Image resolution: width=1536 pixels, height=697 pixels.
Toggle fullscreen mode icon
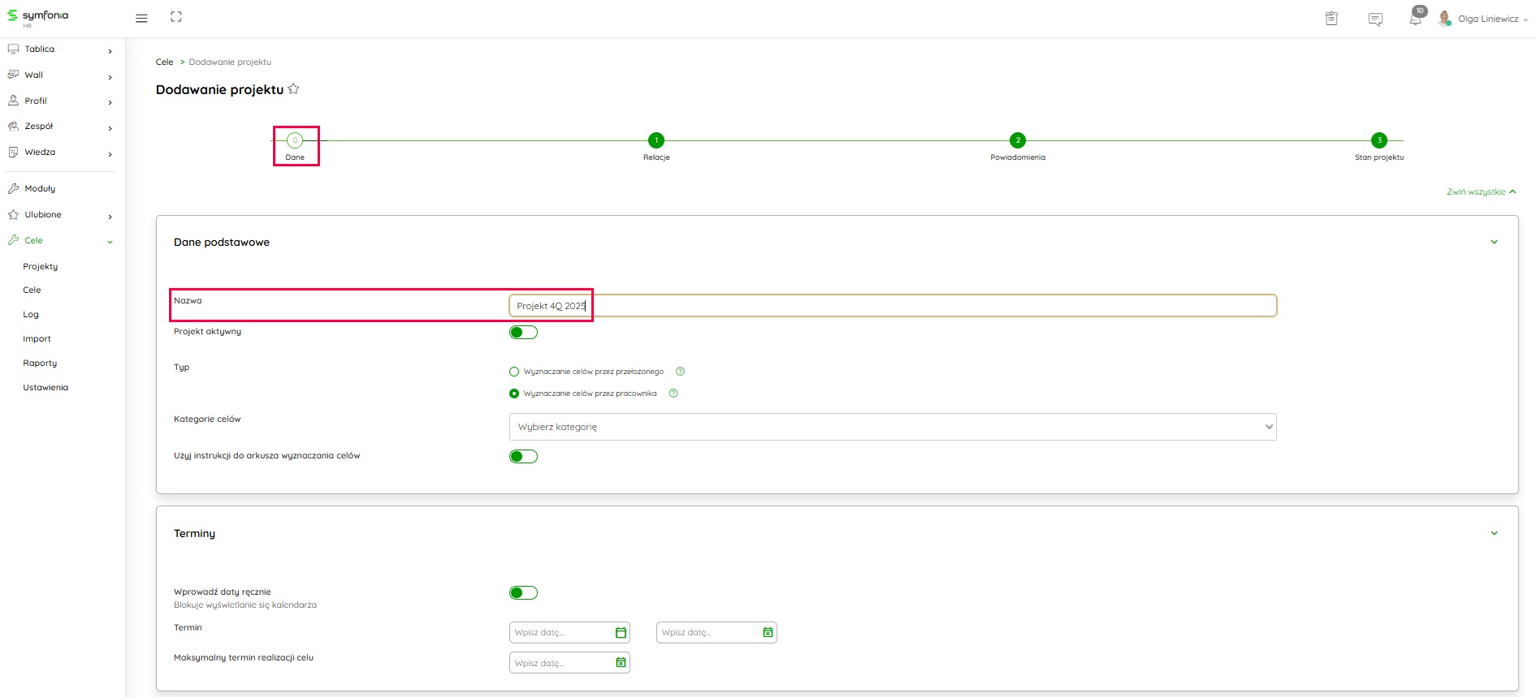coord(176,17)
